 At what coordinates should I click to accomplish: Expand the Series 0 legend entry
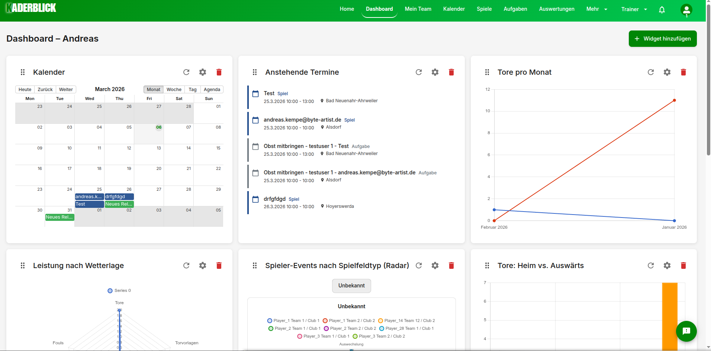pyautogui.click(x=119, y=290)
